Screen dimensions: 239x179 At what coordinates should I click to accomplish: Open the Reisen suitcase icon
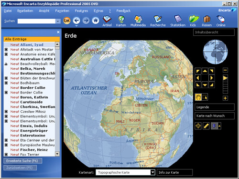click(x=207, y=21)
